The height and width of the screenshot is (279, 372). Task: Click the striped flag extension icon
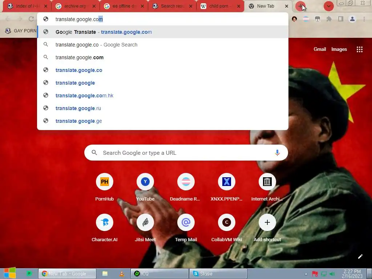pos(306,19)
